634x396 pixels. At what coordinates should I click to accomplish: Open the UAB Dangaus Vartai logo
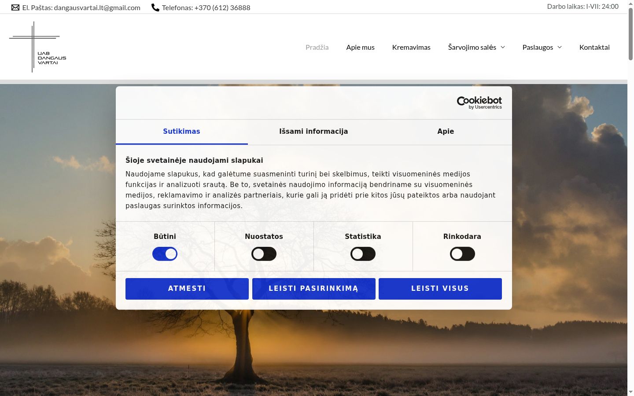[x=38, y=47]
